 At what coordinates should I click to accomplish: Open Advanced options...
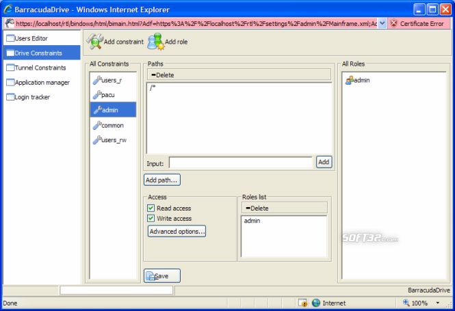[x=177, y=231]
